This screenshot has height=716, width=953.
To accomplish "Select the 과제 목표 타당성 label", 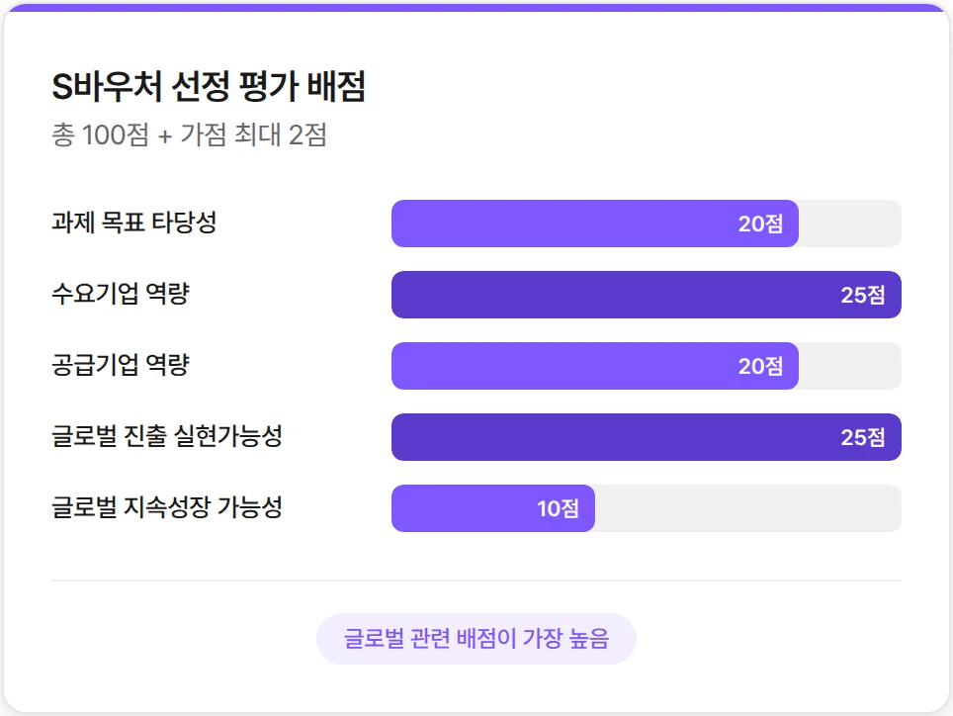I will click(133, 223).
